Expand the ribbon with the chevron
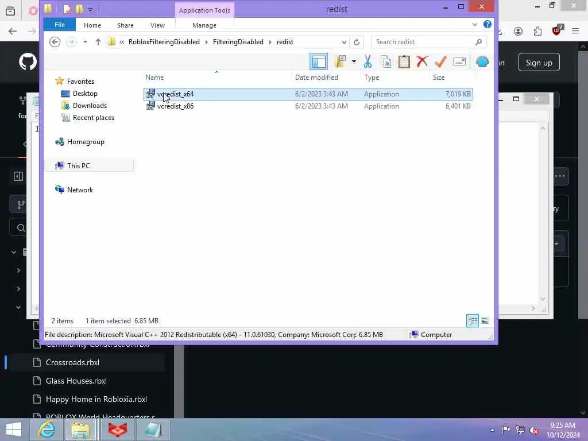 (x=475, y=24)
